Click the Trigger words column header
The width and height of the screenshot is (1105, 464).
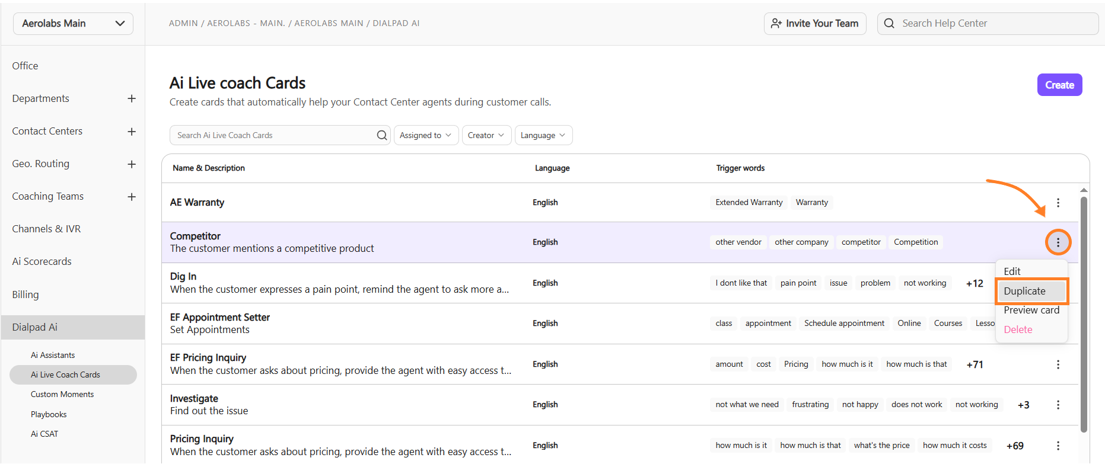[740, 168]
